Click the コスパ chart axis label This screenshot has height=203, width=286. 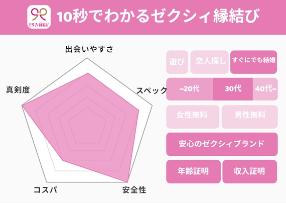click(46, 190)
